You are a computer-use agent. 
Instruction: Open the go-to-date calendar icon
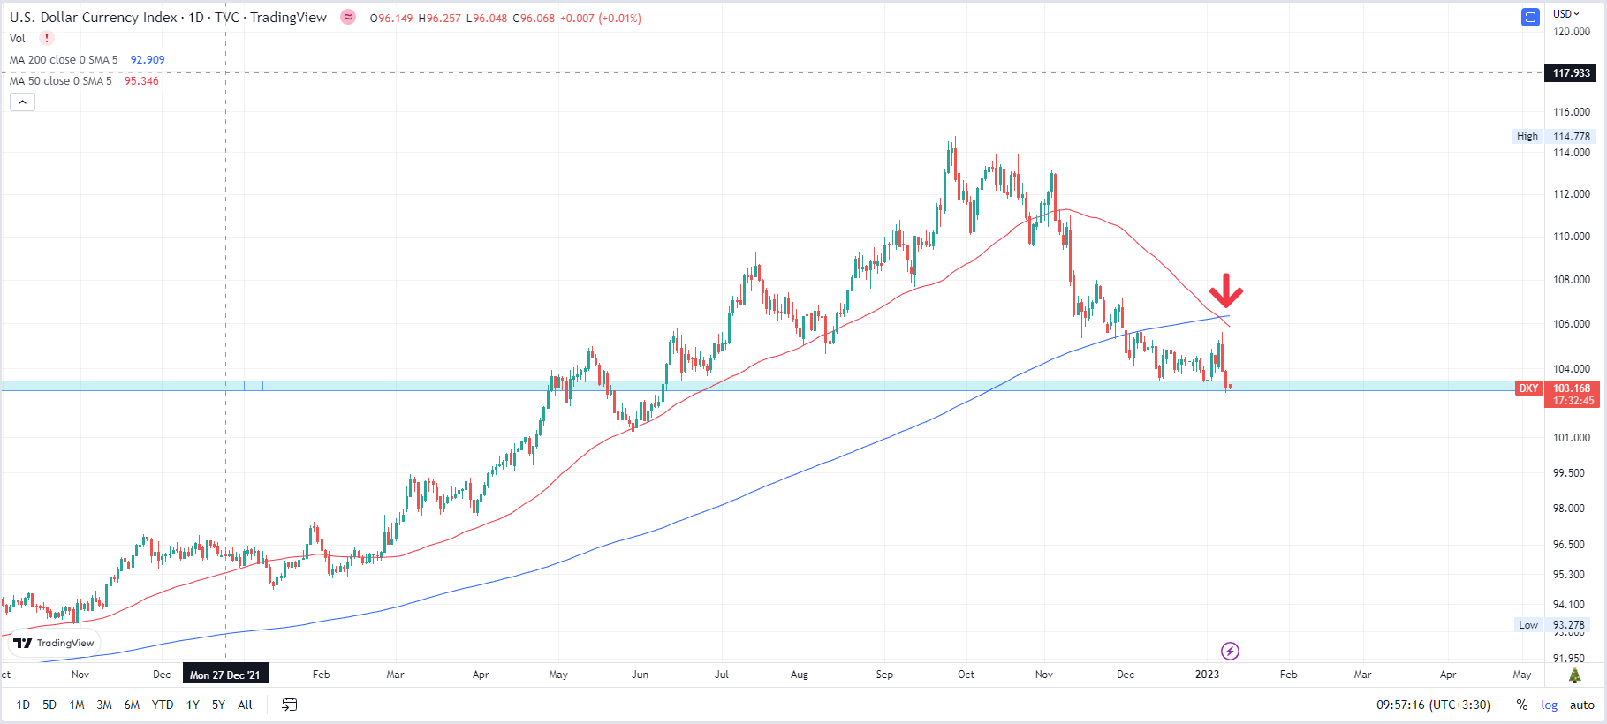290,705
